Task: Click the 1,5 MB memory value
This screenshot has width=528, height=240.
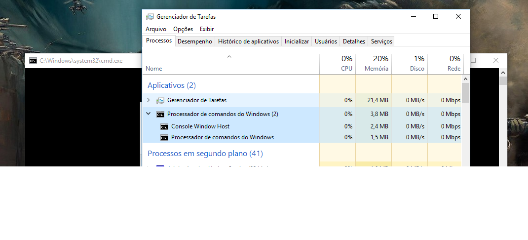Action: [379, 137]
